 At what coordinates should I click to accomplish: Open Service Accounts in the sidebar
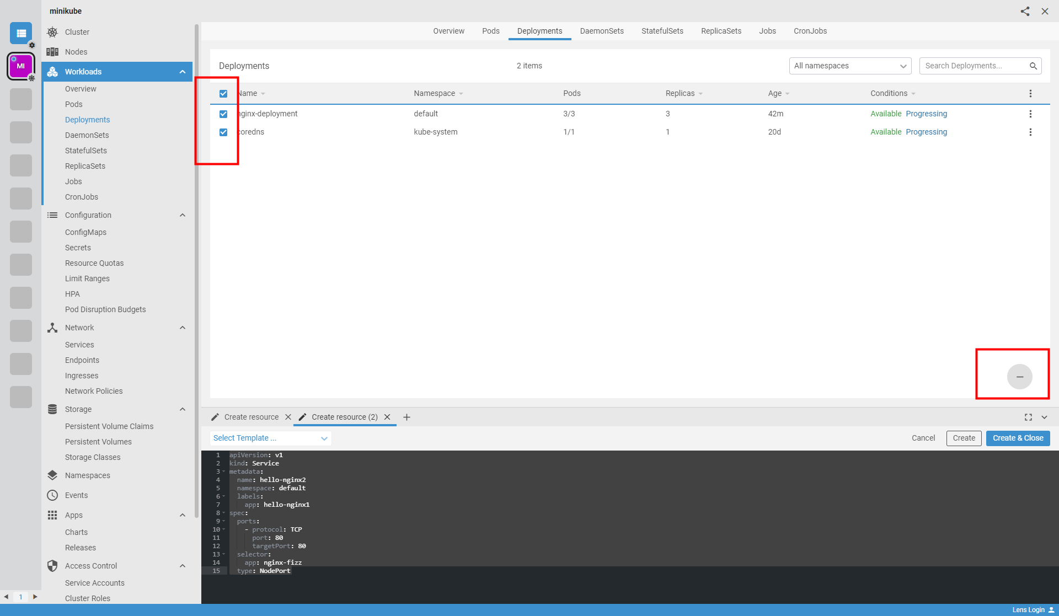click(94, 583)
